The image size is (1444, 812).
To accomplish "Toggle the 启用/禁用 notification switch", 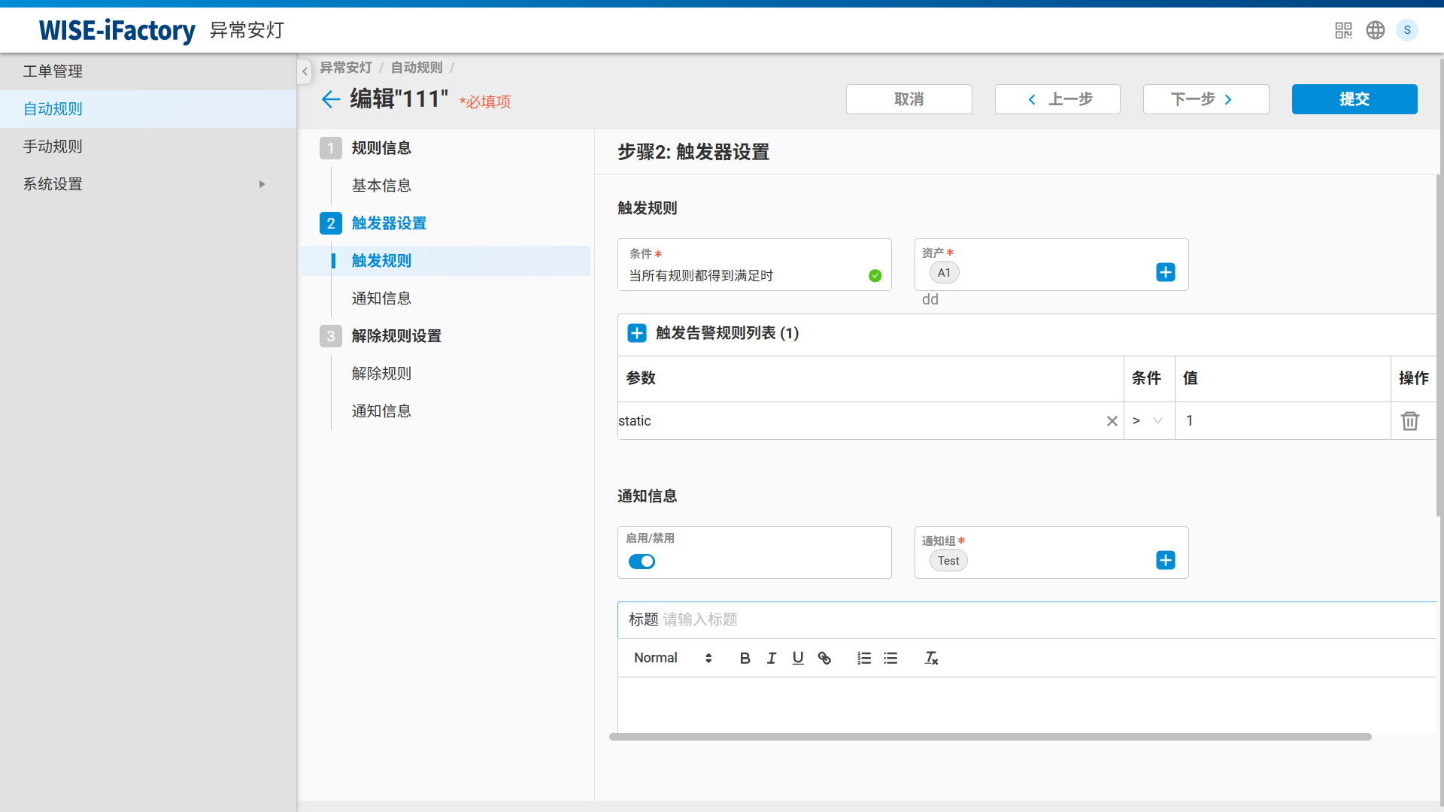I will click(x=642, y=562).
